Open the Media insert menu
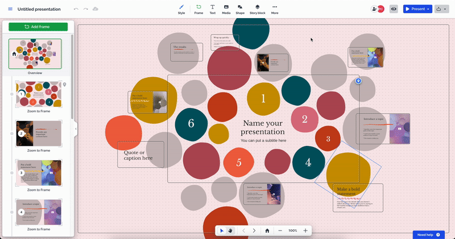The height and width of the screenshot is (239, 455). [x=226, y=9]
